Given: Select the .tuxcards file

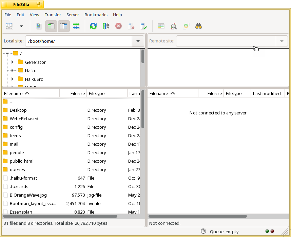Looking at the screenshot, I should [71, 186].
